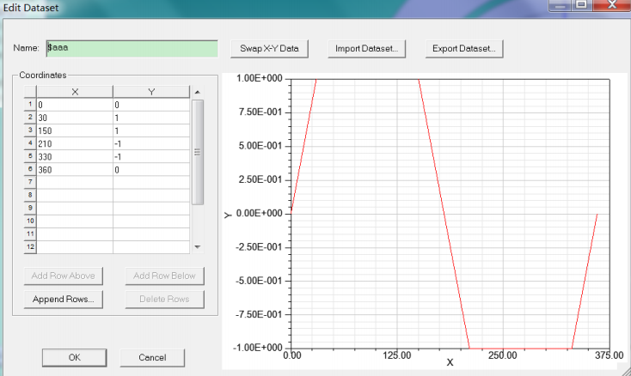Image resolution: width=631 pixels, height=376 pixels.
Task: Select the X column header
Action: [75, 92]
